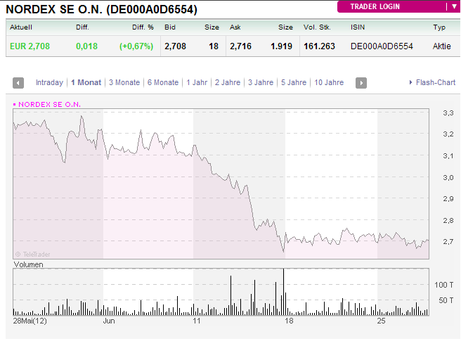Image resolution: width=461 pixels, height=353 pixels.
Task: Select the 3 Monate chart period
Action: pos(124,83)
